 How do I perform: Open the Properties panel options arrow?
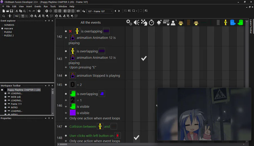45,118
